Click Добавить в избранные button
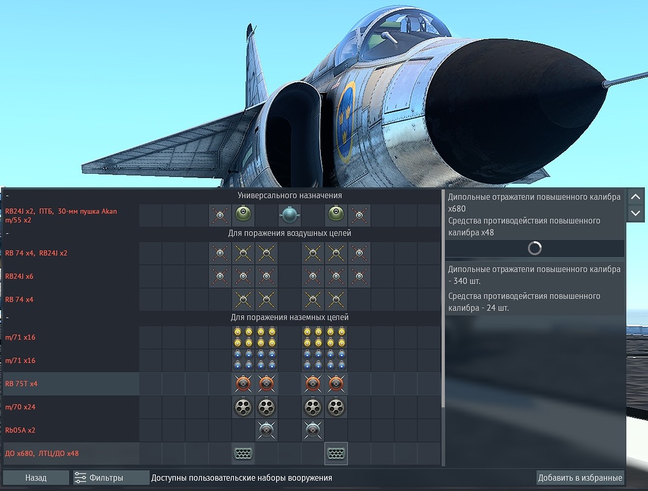Image resolution: width=648 pixels, height=491 pixels. 580,478
